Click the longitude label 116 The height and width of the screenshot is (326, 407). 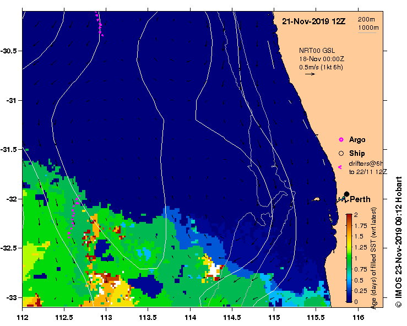point(358,317)
